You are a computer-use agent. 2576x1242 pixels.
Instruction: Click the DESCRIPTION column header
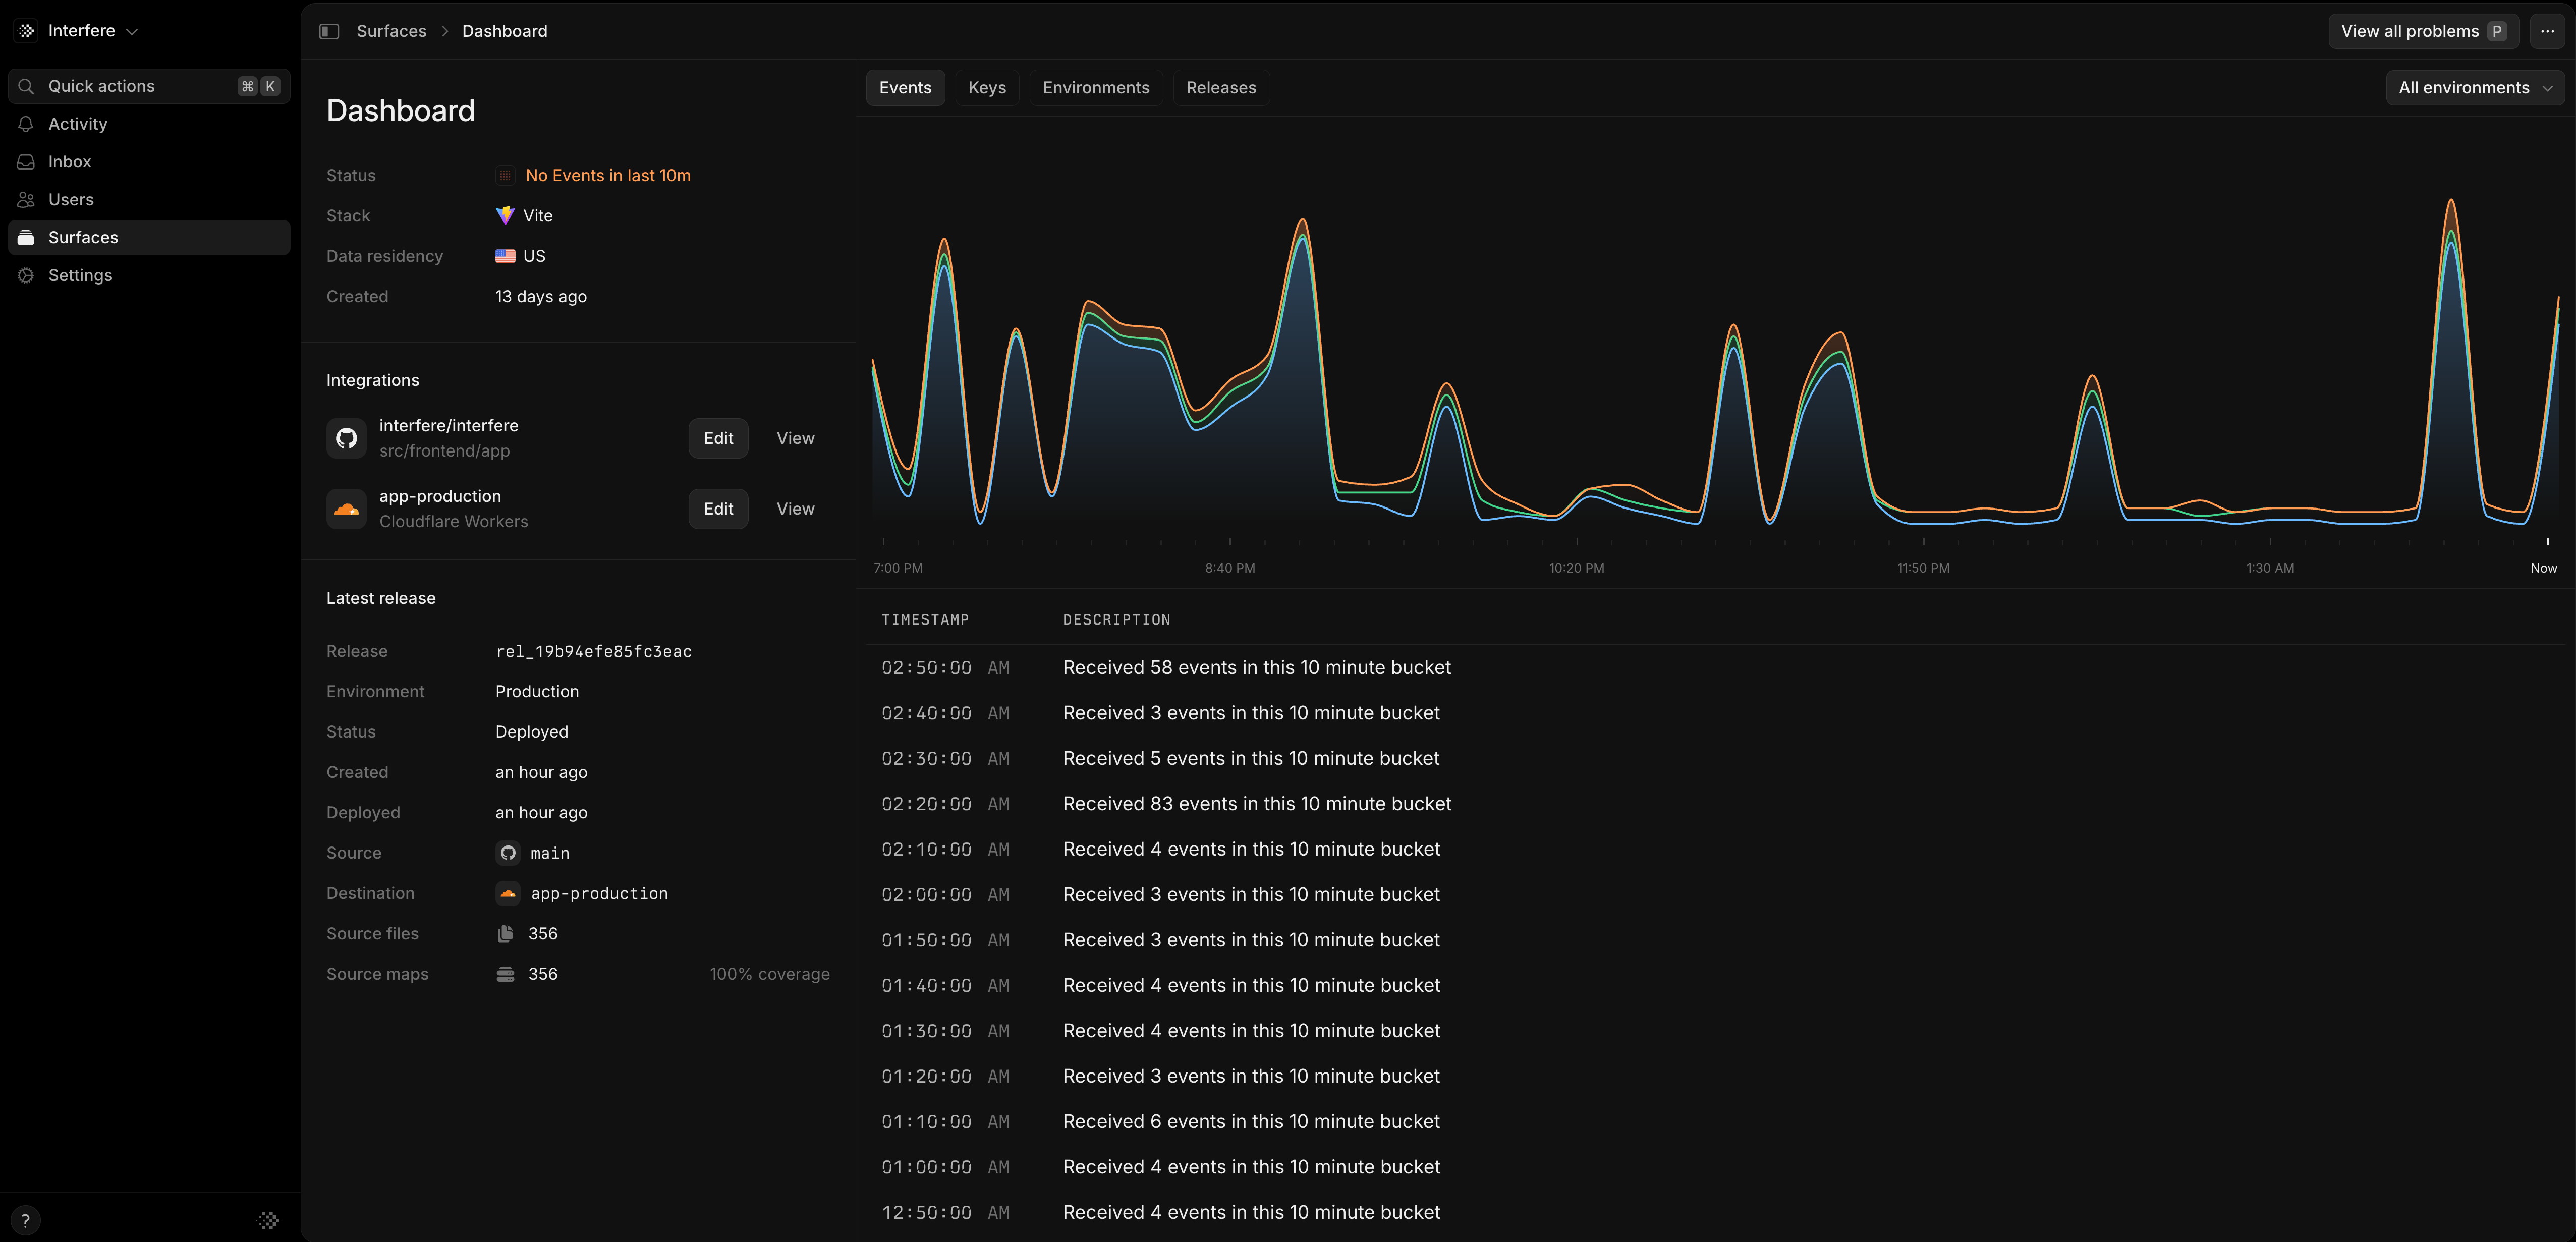point(1116,620)
